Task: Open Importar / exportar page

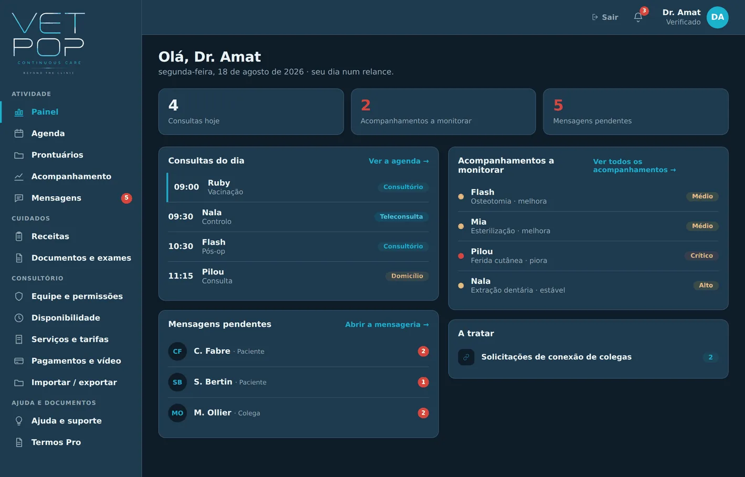Action: point(71,382)
